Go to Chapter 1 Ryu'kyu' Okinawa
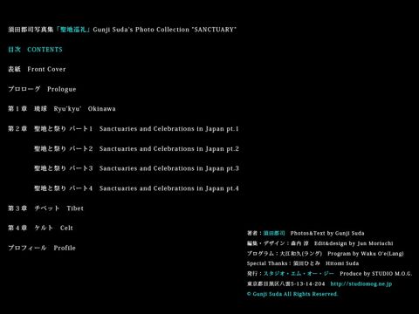The image size is (419, 314). (x=62, y=109)
